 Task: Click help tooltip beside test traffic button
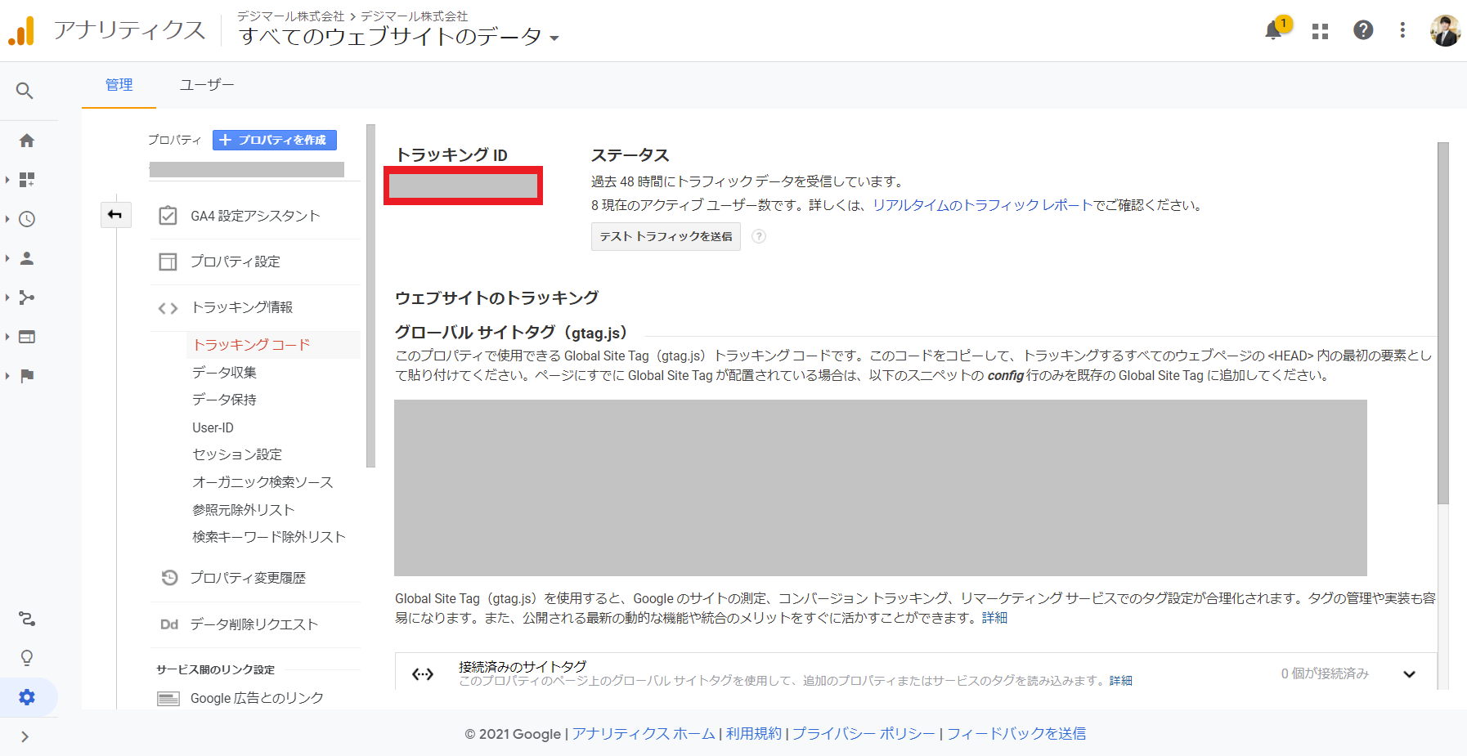[759, 236]
